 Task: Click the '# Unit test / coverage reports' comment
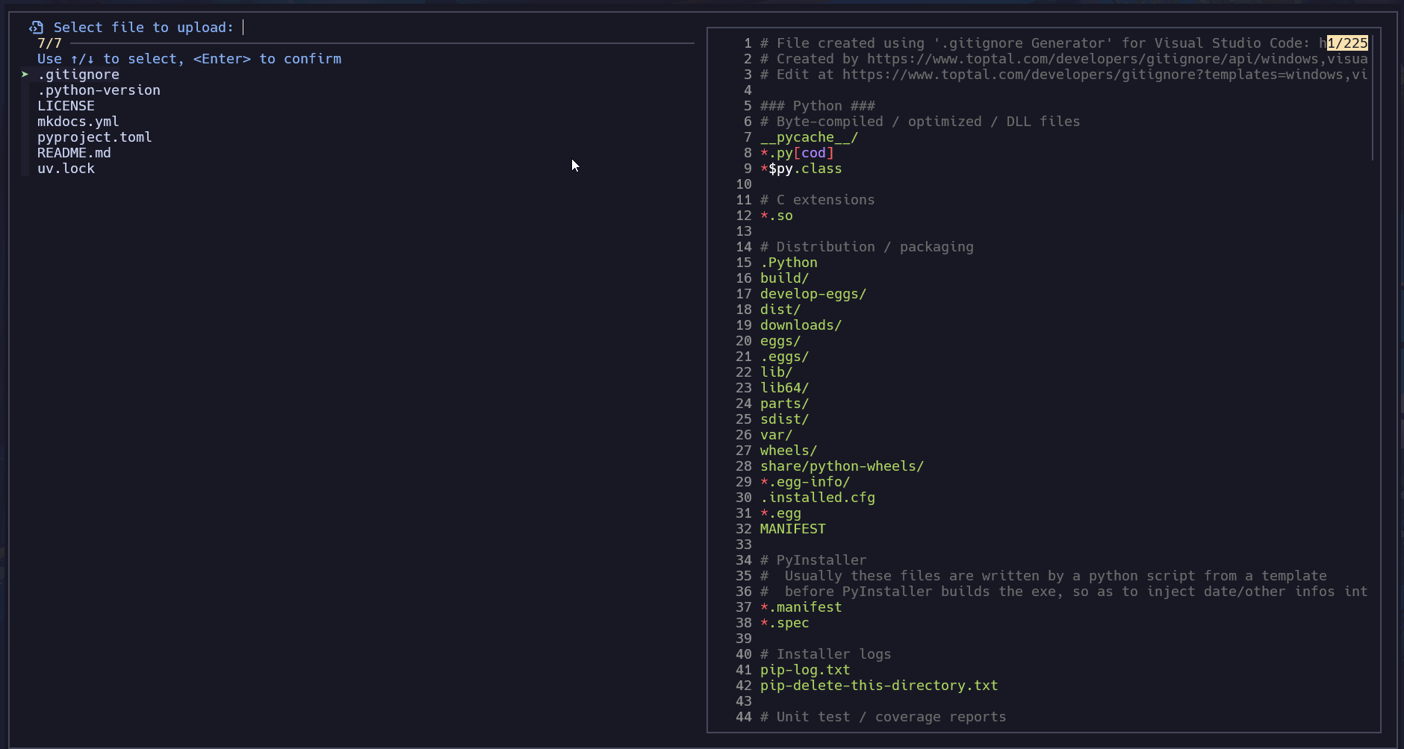pos(883,717)
